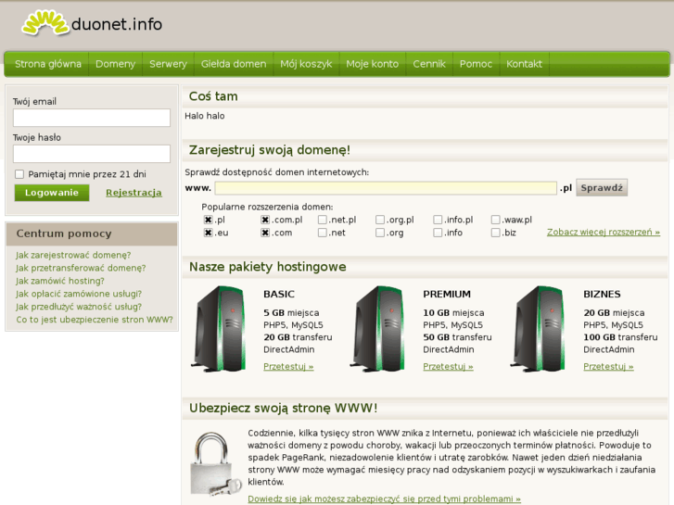
Task: Open the Rejestracja link
Action: pyautogui.click(x=134, y=193)
